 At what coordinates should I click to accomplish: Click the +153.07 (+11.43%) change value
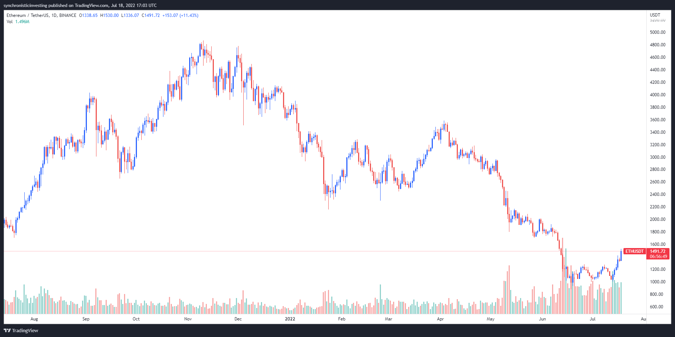coord(180,15)
